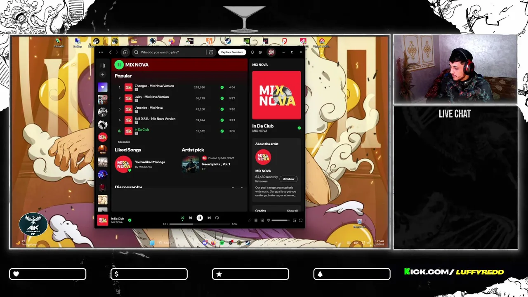Image resolution: width=528 pixels, height=297 pixels.
Task: Open the Browse icon in search bar
Action: pyautogui.click(x=211, y=52)
